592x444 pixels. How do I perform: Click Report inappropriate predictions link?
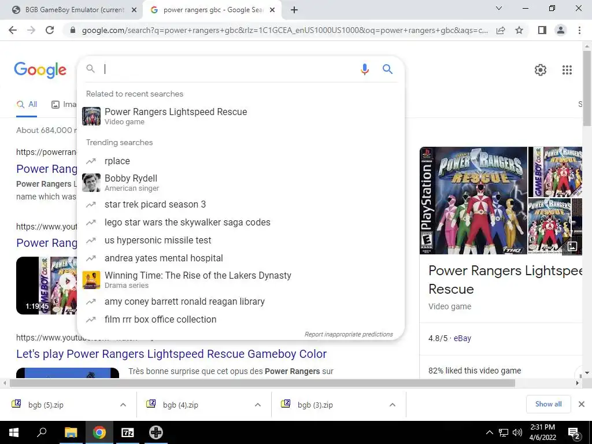tap(349, 334)
